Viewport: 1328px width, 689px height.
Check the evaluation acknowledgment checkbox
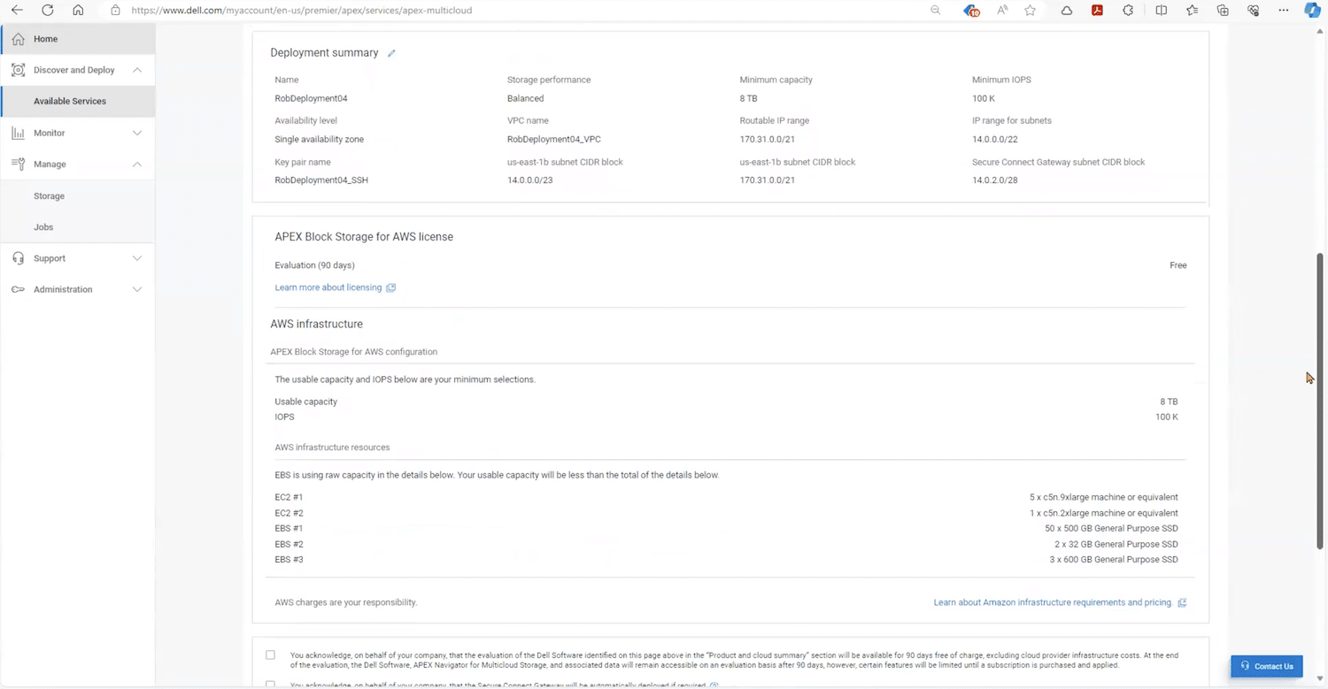click(x=270, y=655)
